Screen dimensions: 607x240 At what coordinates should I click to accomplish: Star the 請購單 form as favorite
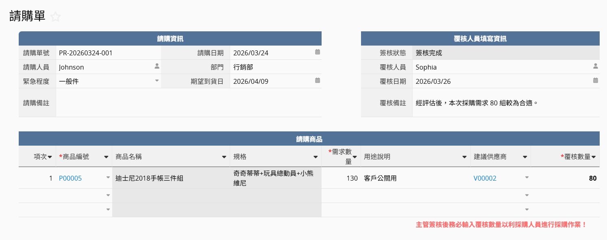pos(55,17)
